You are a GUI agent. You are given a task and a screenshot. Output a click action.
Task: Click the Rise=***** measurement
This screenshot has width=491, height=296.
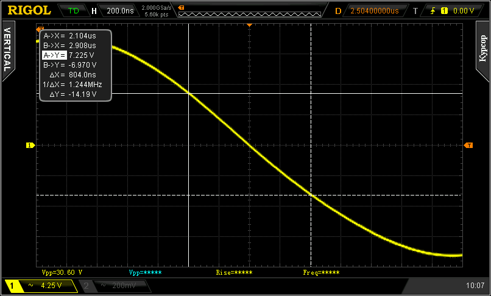(234, 272)
